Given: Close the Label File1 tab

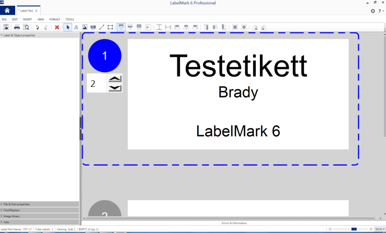Looking at the screenshot, I should (37, 11).
